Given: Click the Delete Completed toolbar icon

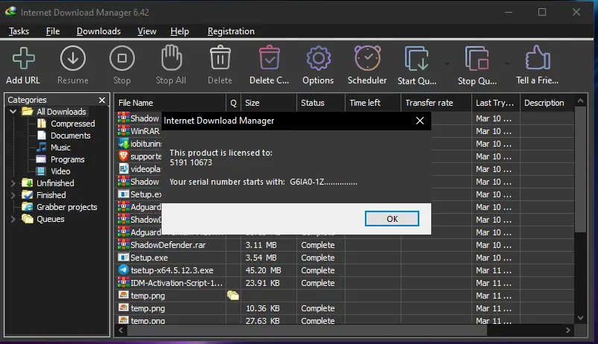Looking at the screenshot, I should click(270, 57).
